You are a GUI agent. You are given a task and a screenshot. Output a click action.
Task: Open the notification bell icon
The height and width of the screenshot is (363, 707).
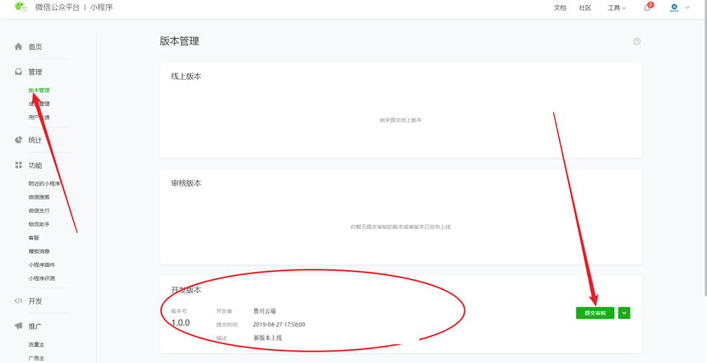[x=647, y=7]
